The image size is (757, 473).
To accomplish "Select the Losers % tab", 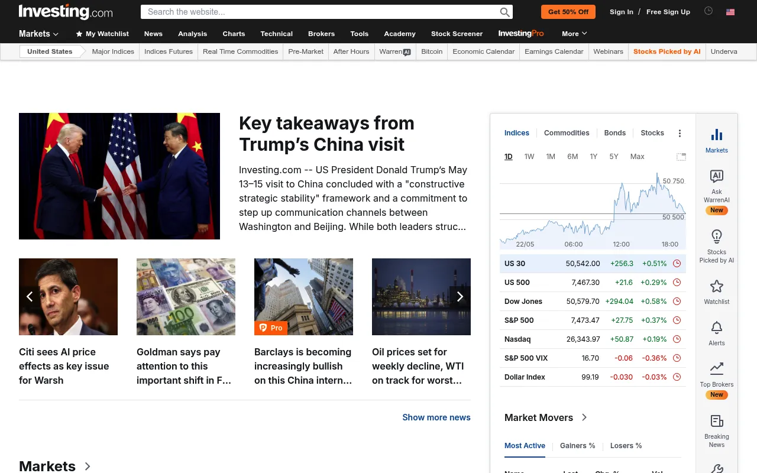I will click(x=626, y=446).
